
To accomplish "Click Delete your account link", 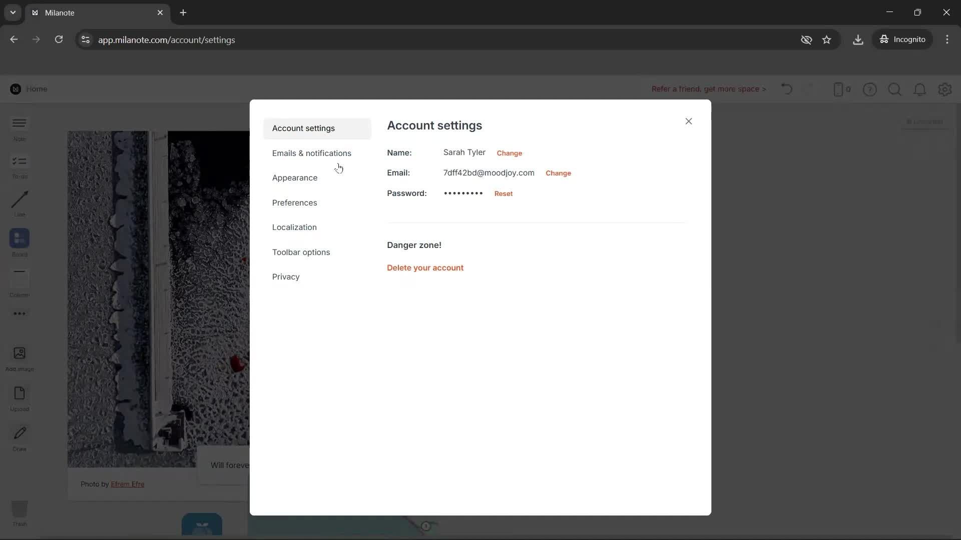I will pyautogui.click(x=425, y=267).
